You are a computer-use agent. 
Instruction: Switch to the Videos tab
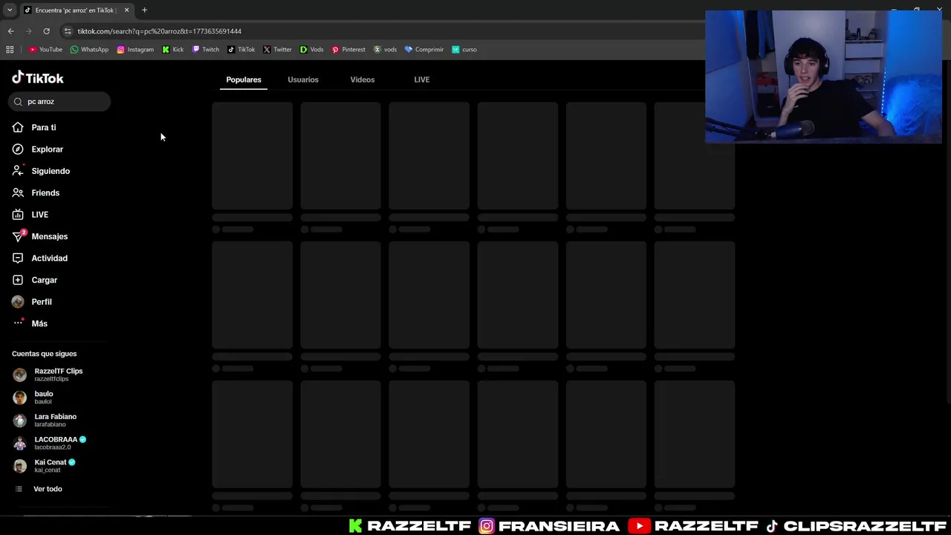coord(363,80)
